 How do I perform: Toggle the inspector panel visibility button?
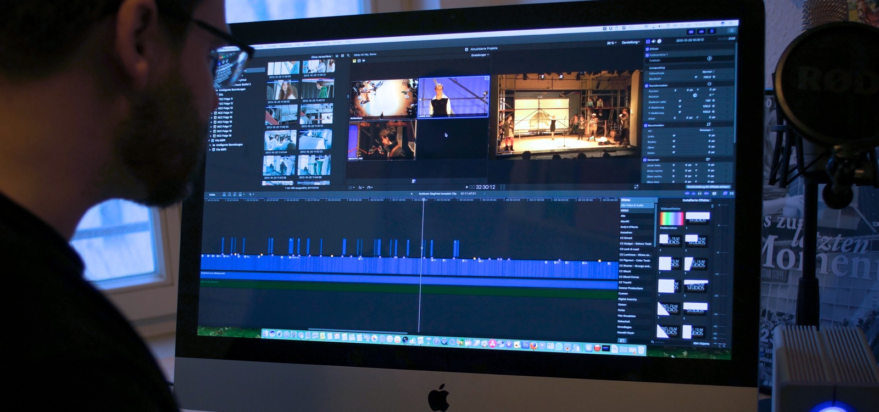(712, 31)
